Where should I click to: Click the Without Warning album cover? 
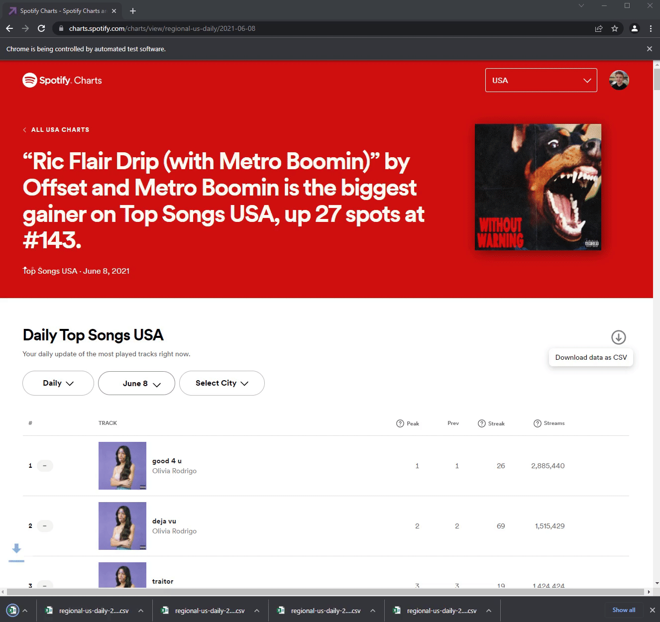[x=538, y=187]
